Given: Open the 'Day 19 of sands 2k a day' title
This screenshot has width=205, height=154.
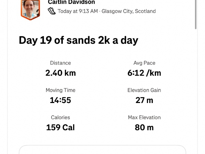Looking at the screenshot, I should 78,40.
